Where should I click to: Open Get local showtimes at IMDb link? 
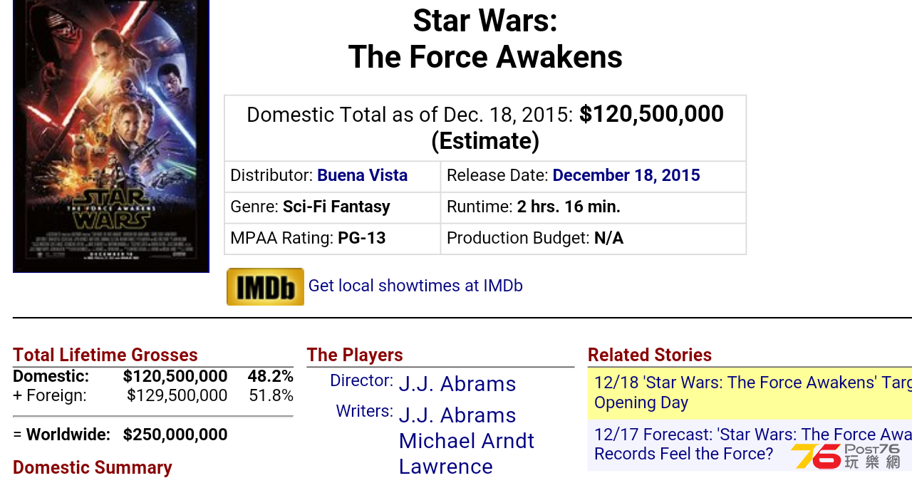pos(415,286)
